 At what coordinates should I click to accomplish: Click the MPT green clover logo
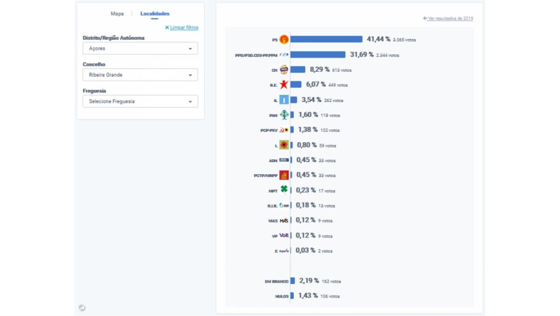click(x=284, y=190)
